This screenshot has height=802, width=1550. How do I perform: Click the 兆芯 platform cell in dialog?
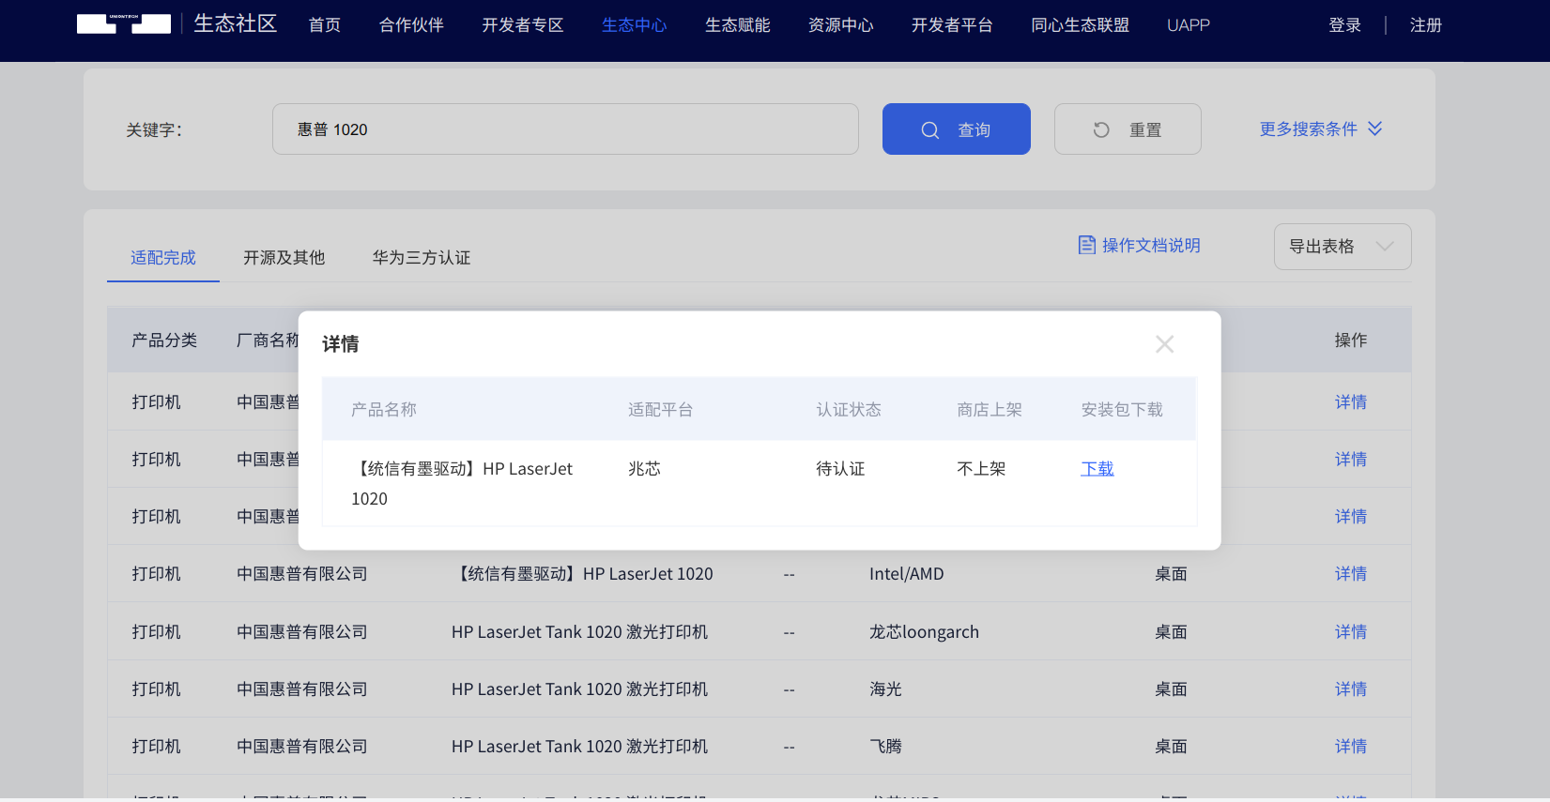(645, 469)
